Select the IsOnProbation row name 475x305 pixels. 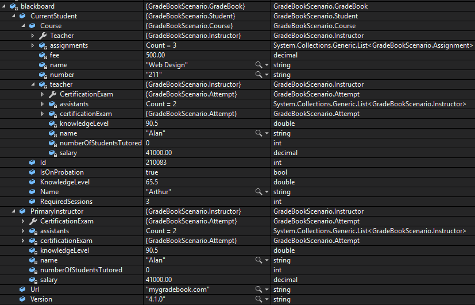coord(62,172)
